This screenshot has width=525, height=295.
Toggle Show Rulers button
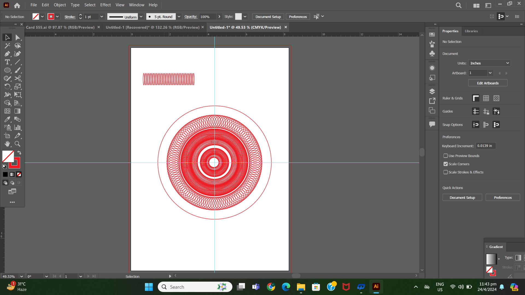click(476, 98)
